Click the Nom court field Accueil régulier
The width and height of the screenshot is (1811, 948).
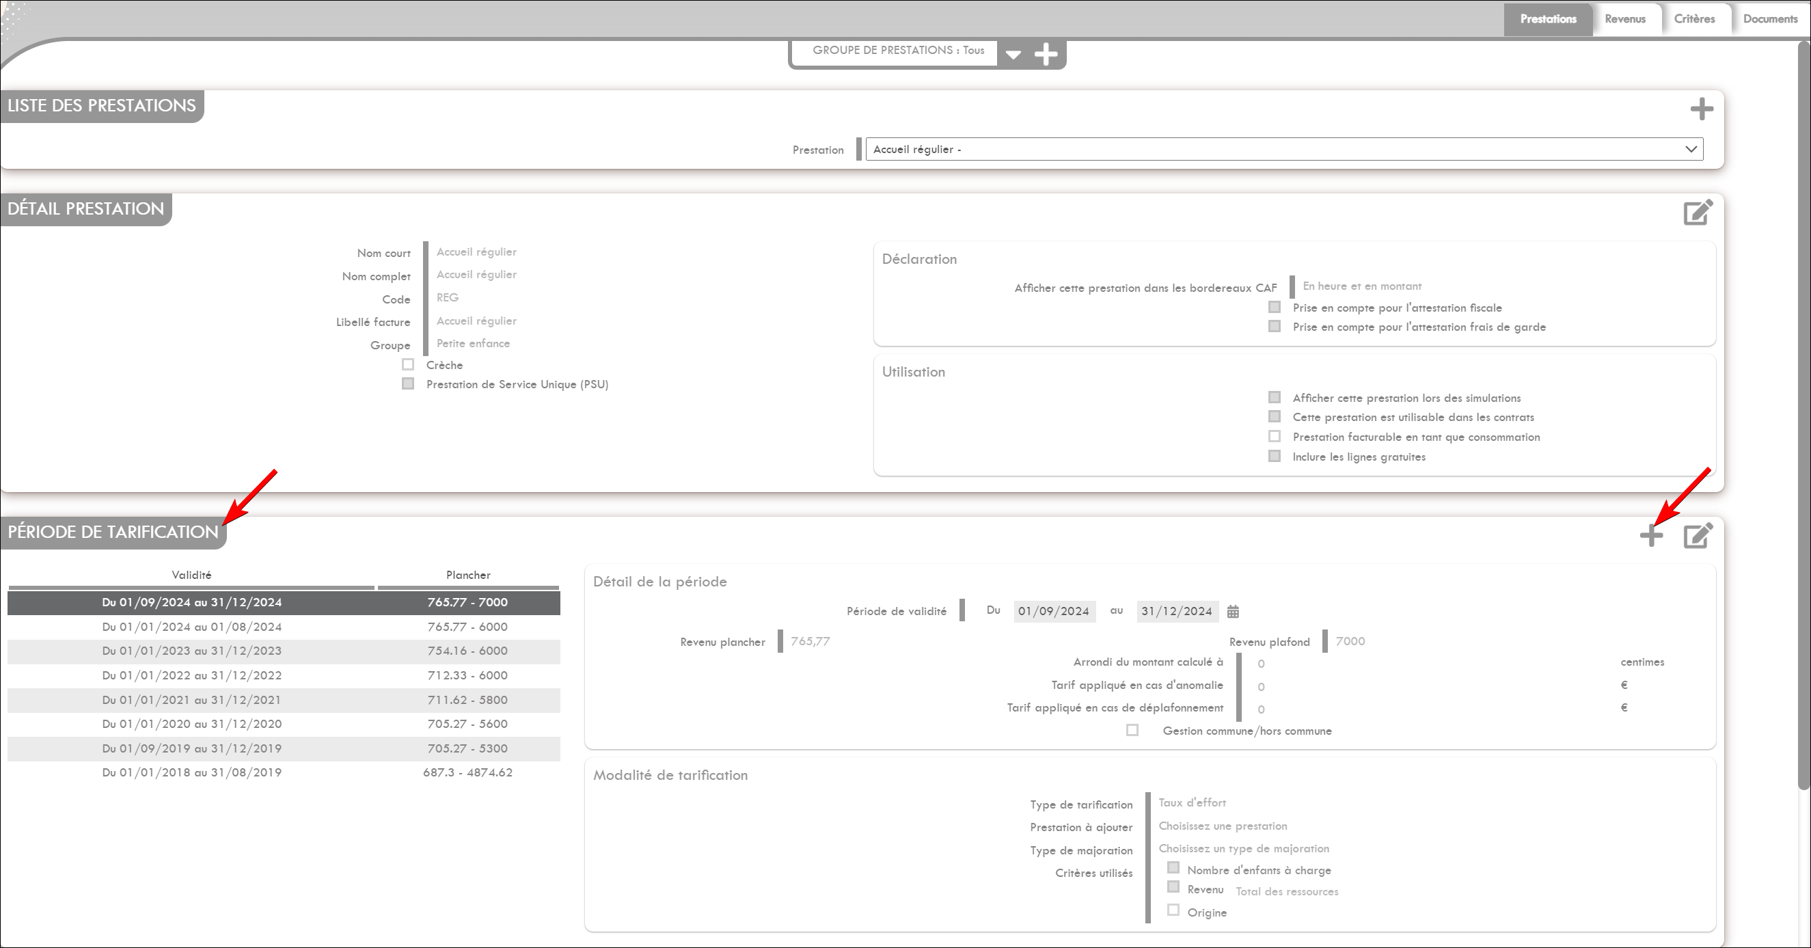pos(476,252)
